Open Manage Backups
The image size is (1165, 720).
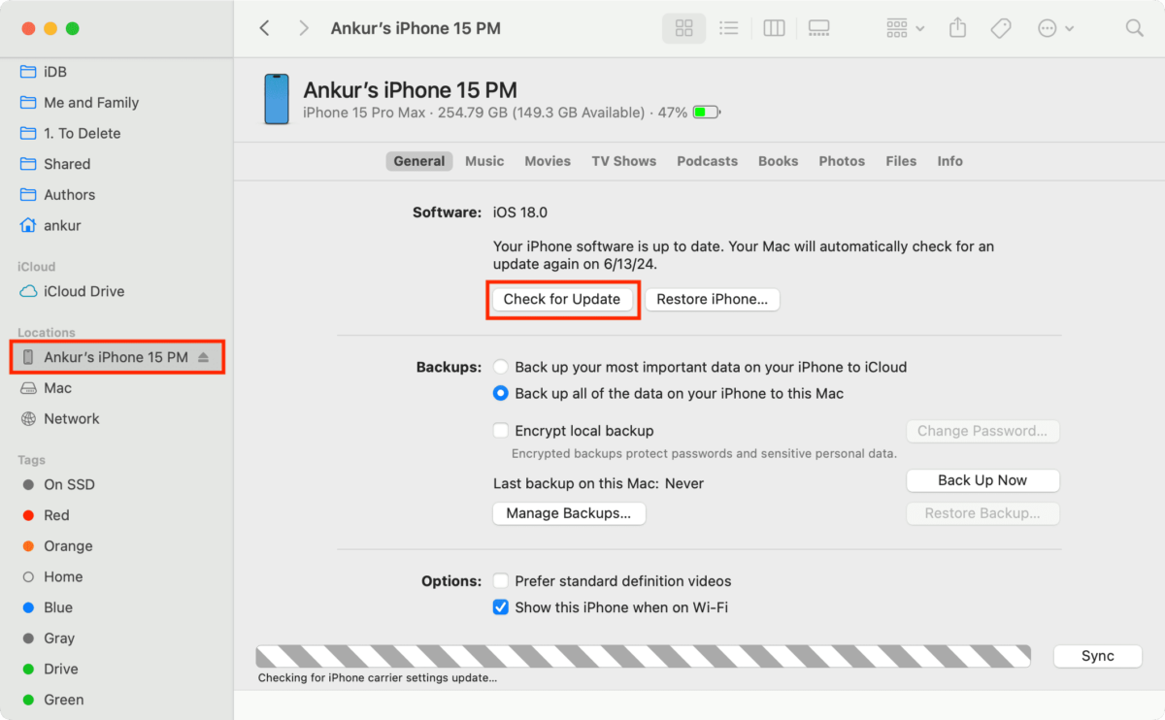pos(569,513)
